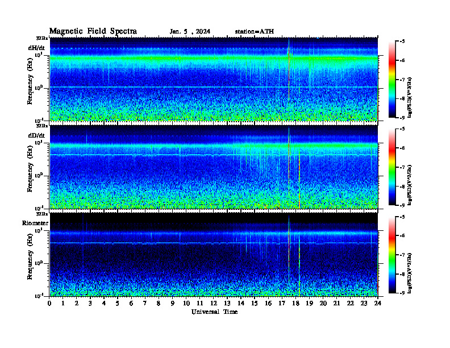Click hour "11" on the Universal Time axis

coord(200,303)
